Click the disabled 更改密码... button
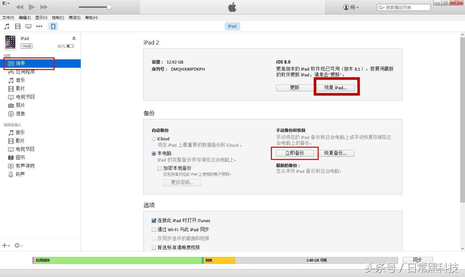This screenshot has width=465, height=277. [x=182, y=183]
